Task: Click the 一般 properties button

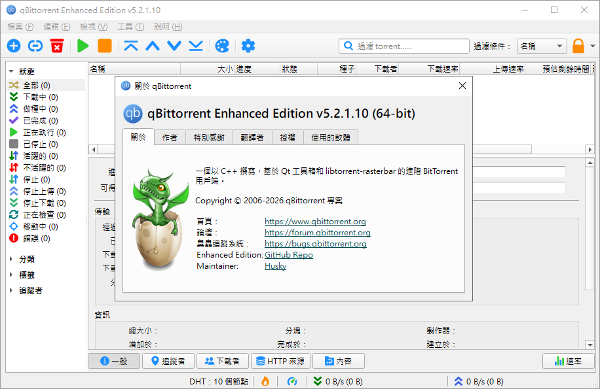Action: [114, 361]
